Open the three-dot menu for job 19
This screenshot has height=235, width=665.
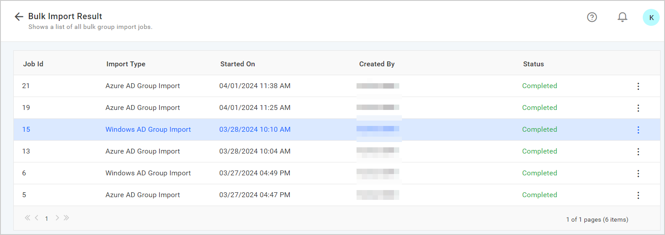(638, 108)
